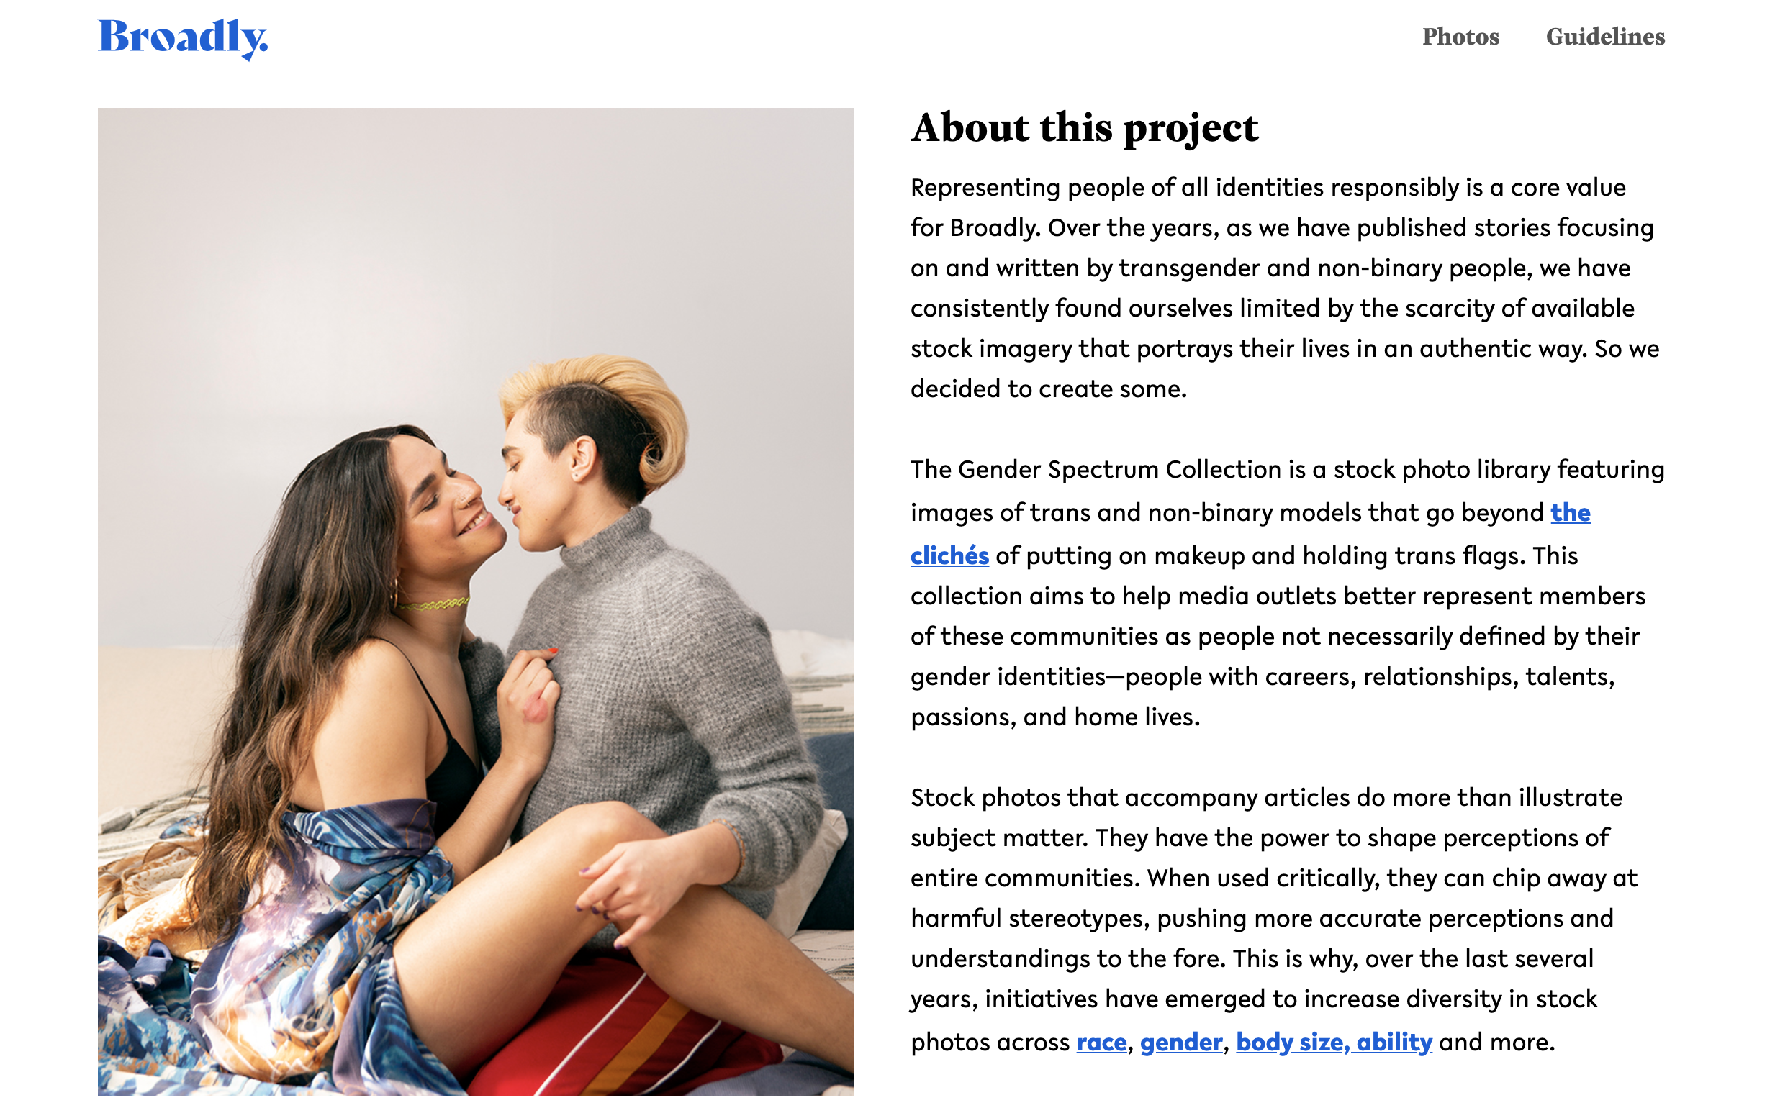Open the Photos page
This screenshot has width=1775, height=1108.
pyautogui.click(x=1460, y=37)
